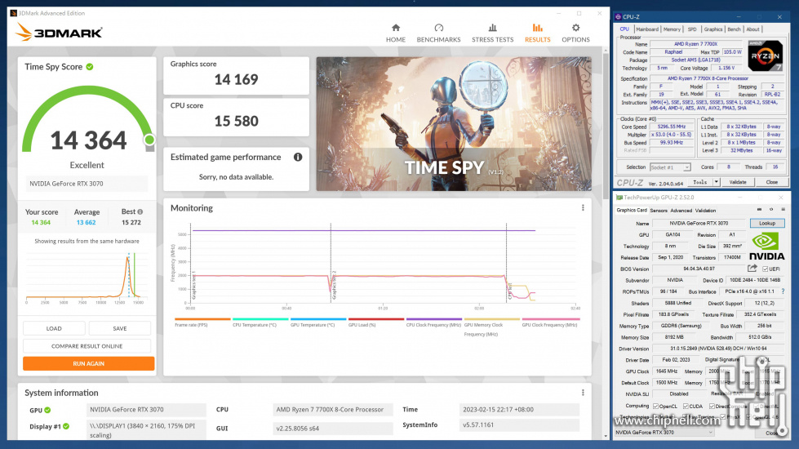Toggle the OpenCL checkbox in GPU-Z
Image resolution: width=799 pixels, height=449 pixels.
click(x=655, y=407)
